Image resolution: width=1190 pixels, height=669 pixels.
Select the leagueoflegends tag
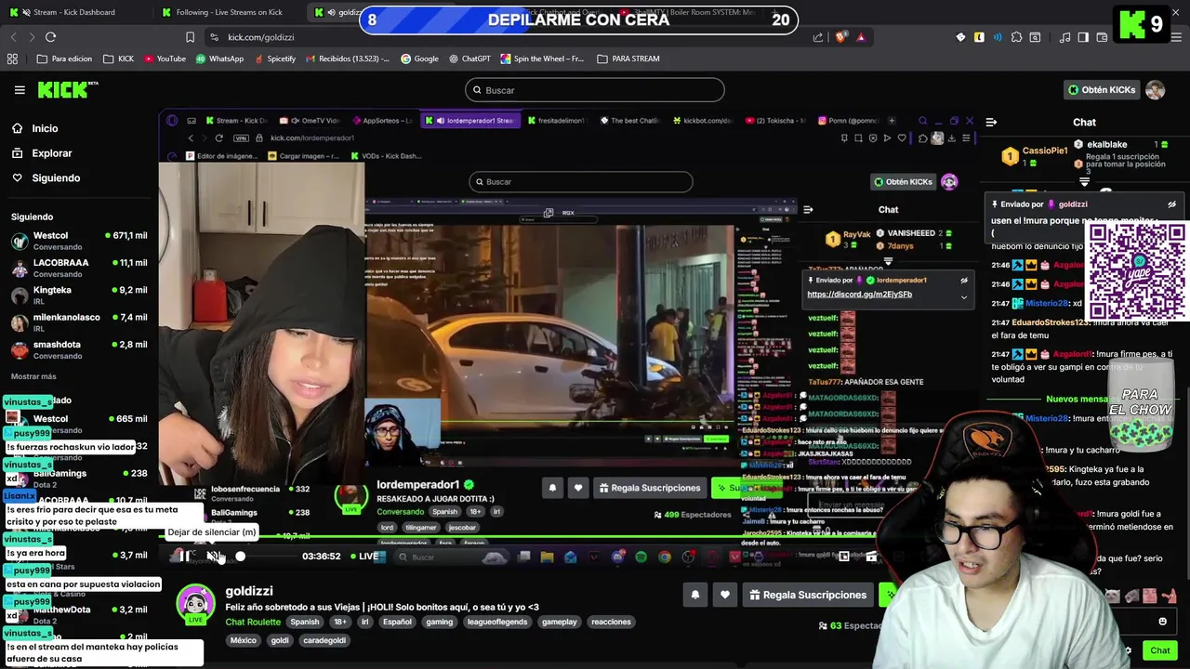497,622
